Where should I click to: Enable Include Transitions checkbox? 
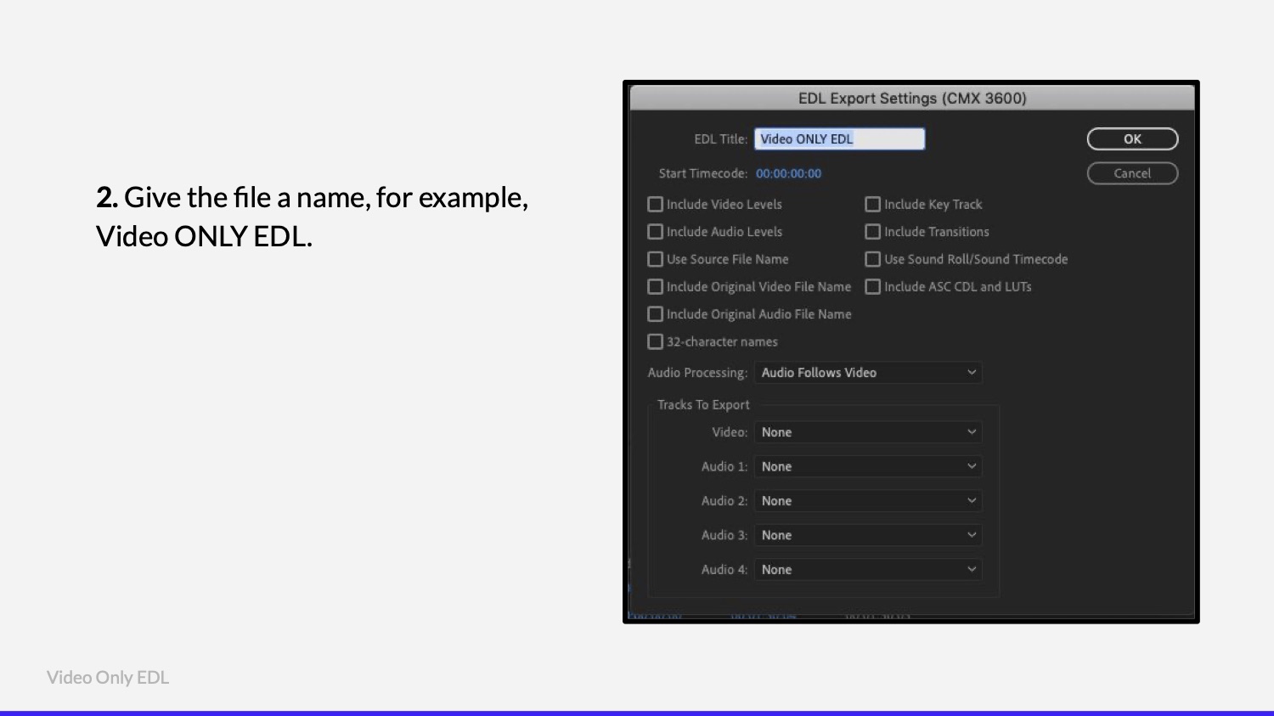point(872,231)
